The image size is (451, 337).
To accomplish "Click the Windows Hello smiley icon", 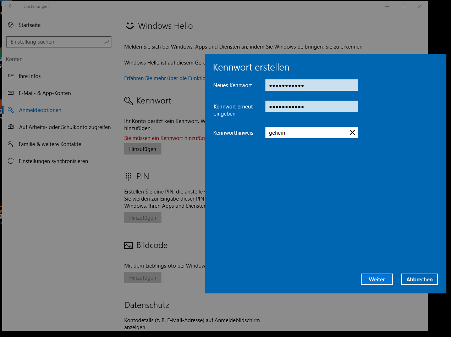I will pos(130,25).
